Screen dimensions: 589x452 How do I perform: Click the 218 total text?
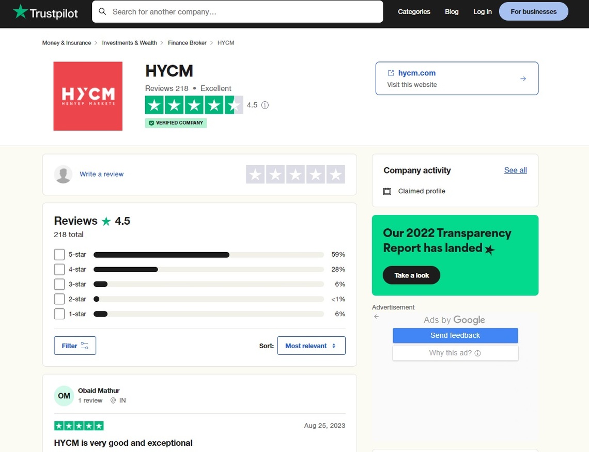click(x=69, y=235)
